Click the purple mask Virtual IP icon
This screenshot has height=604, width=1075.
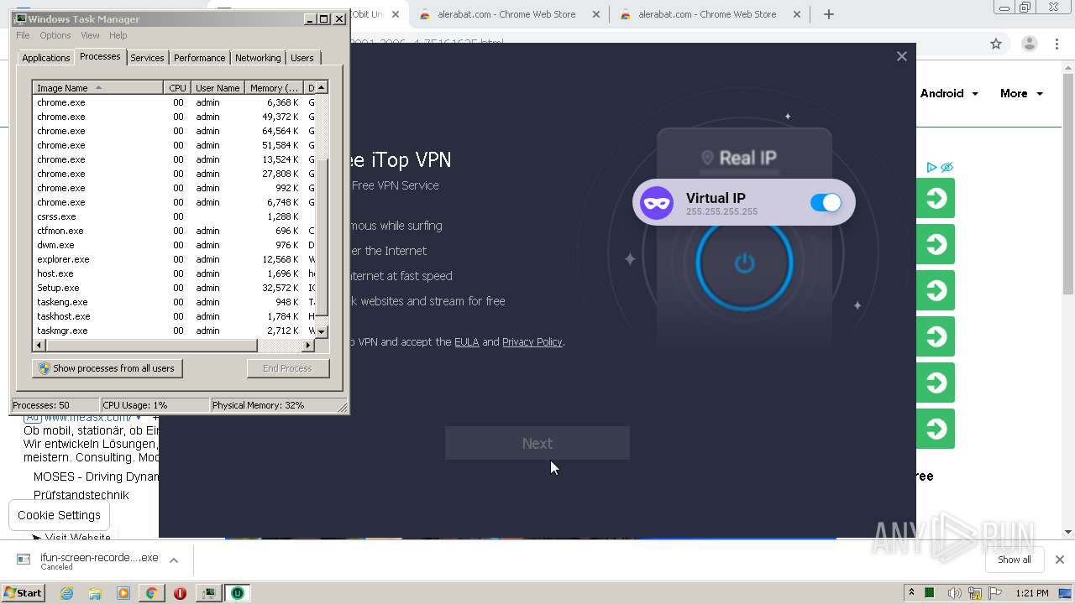(657, 203)
